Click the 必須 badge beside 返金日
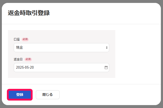 [28, 59]
